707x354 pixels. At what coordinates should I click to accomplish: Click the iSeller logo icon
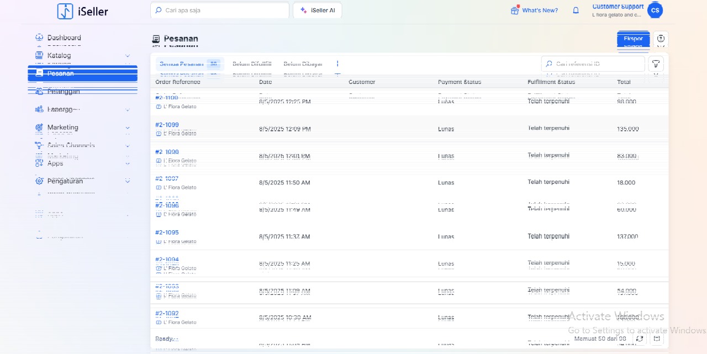(65, 11)
